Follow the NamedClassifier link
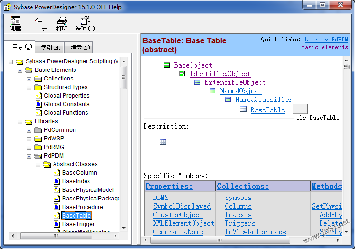This screenshot has height=249, width=355. [264, 100]
